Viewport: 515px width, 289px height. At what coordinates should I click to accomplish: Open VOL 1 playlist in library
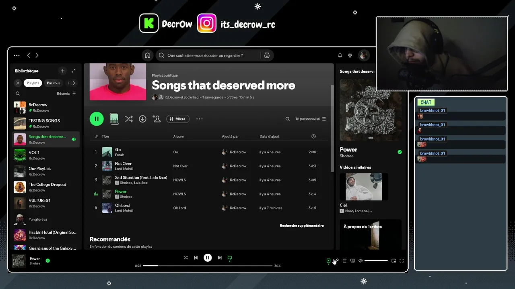(45, 155)
